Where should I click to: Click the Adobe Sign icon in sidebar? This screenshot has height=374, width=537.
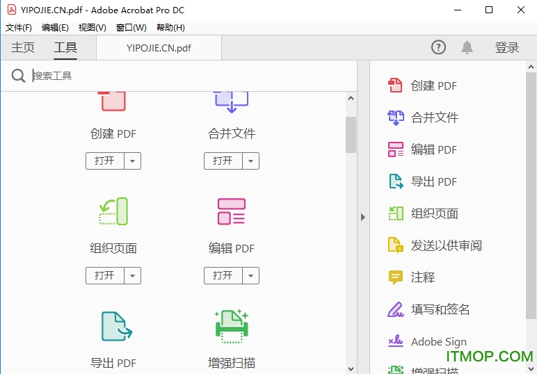396,341
